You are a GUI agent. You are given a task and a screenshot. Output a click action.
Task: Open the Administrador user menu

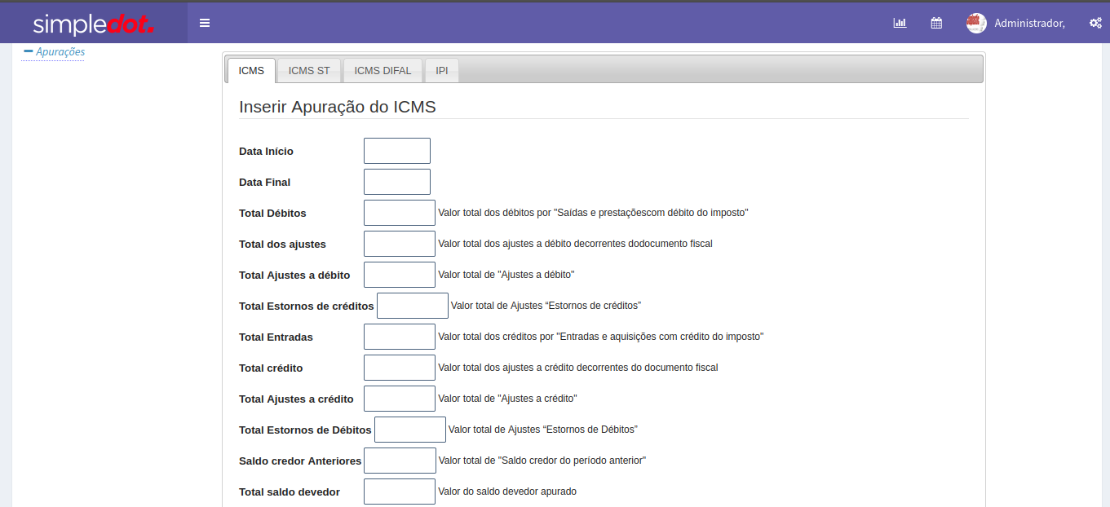click(x=1029, y=23)
